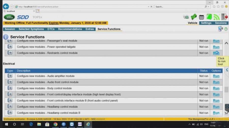Viewport: 229px width, 128px height.
Task: Click the blue info icon near Service Functions
Action: point(6,37)
